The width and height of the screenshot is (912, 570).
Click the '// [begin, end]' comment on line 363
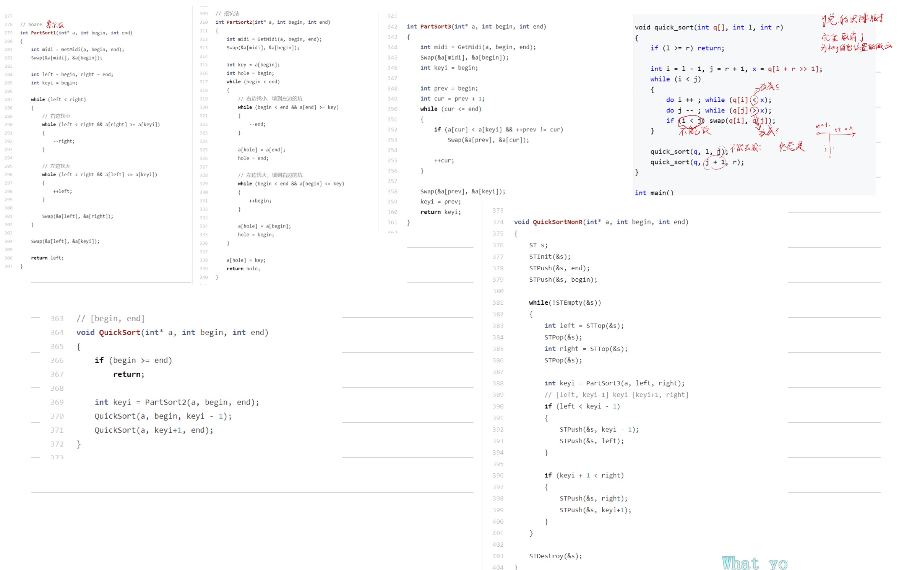click(110, 318)
